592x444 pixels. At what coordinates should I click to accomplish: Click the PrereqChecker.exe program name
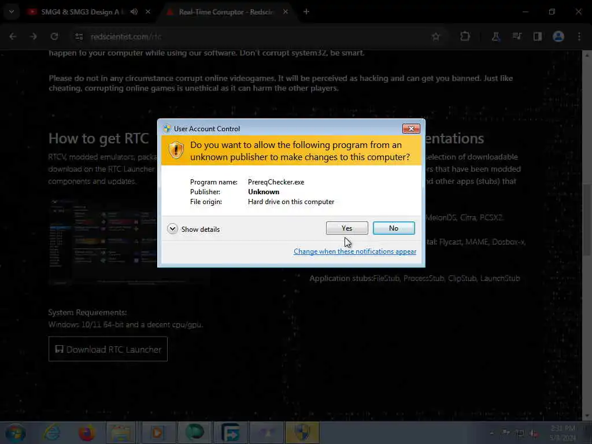coord(276,182)
